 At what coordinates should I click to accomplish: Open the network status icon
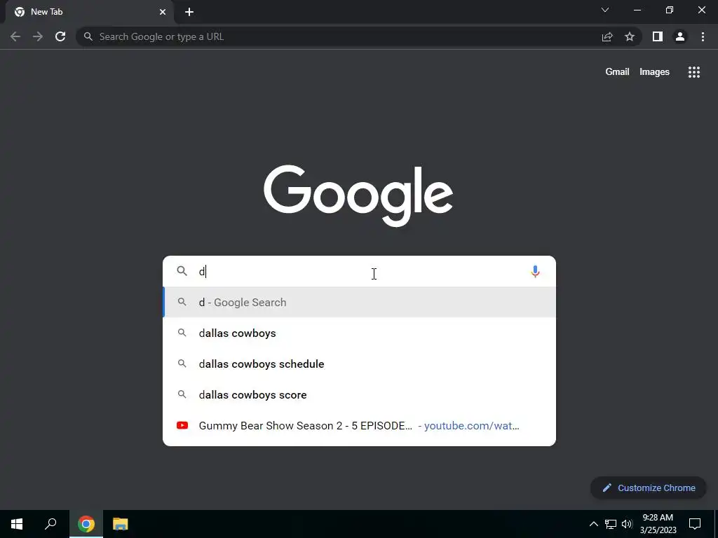tap(611, 524)
